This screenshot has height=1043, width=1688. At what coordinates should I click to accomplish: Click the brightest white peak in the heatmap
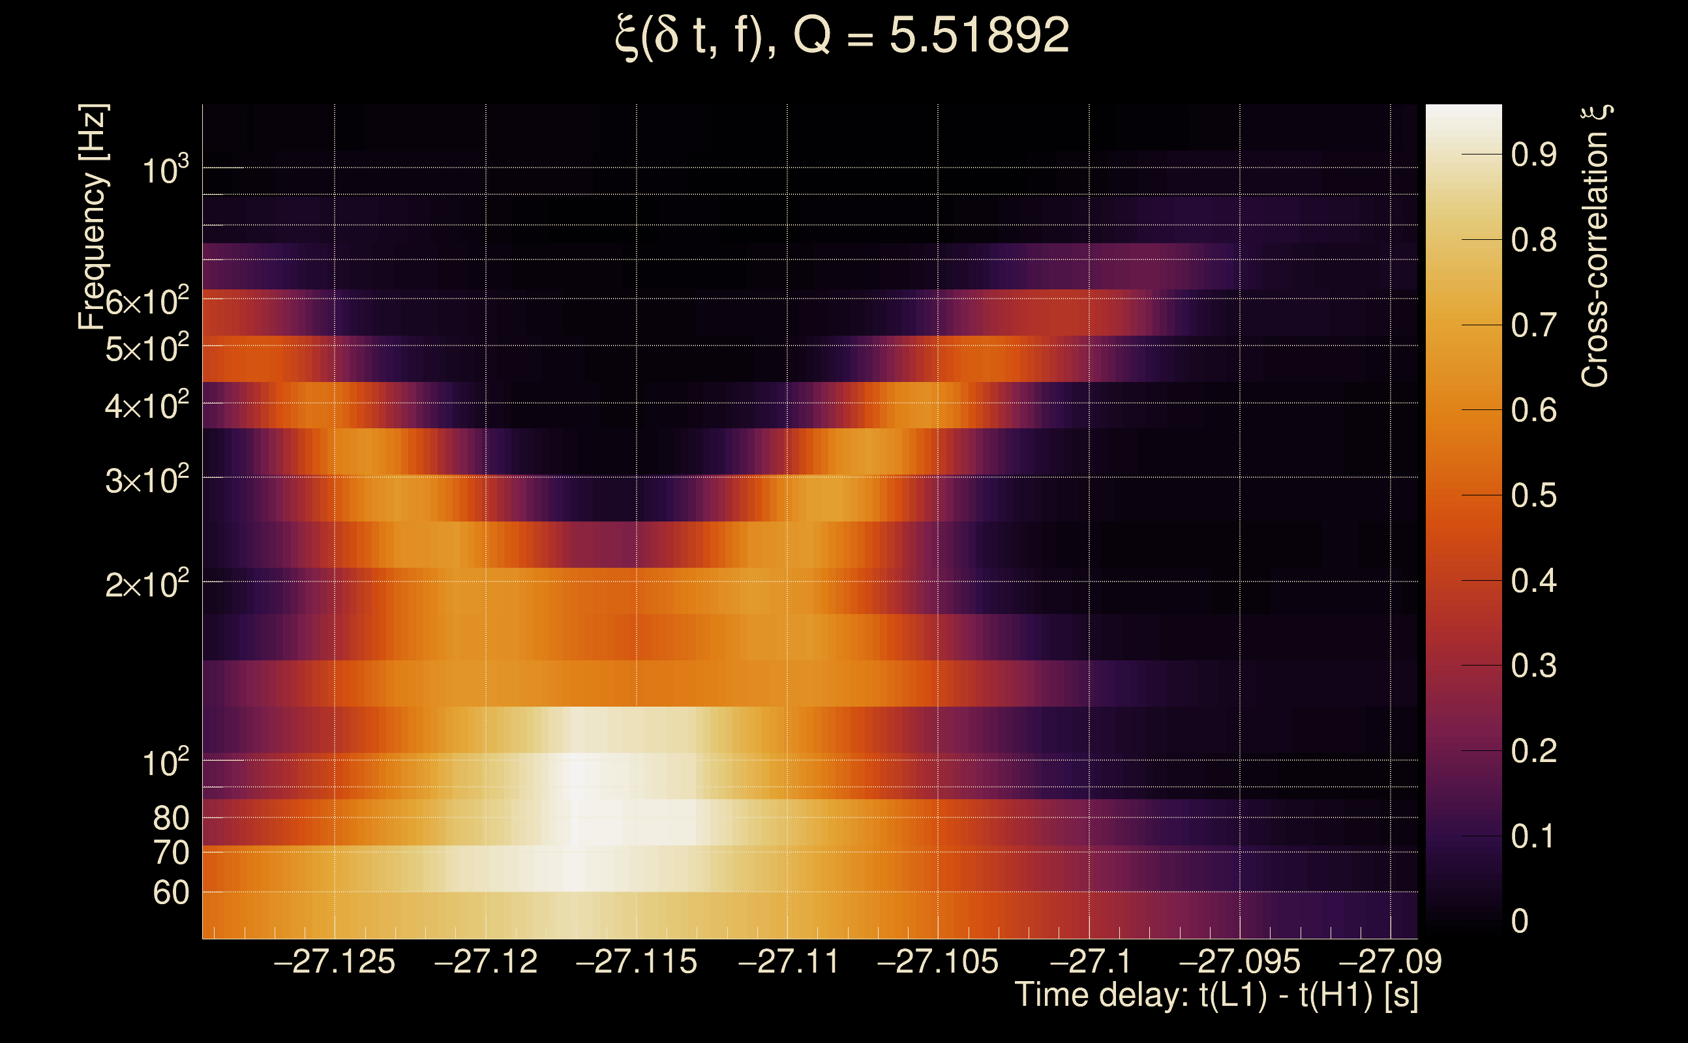coord(579,776)
